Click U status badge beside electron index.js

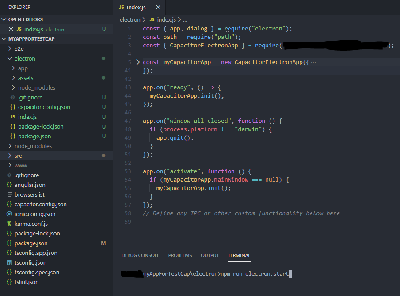click(104, 117)
